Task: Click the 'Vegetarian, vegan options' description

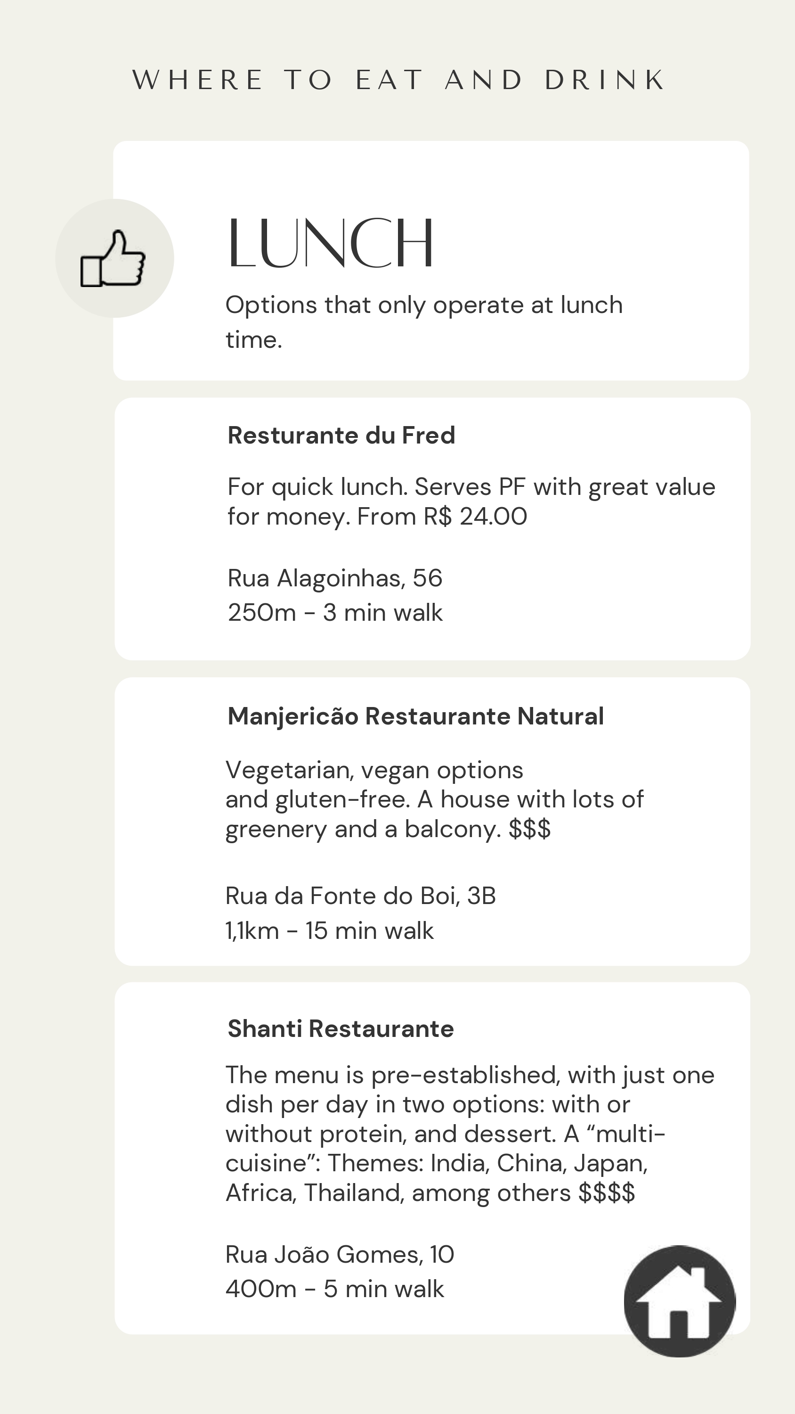Action: pyautogui.click(x=374, y=770)
